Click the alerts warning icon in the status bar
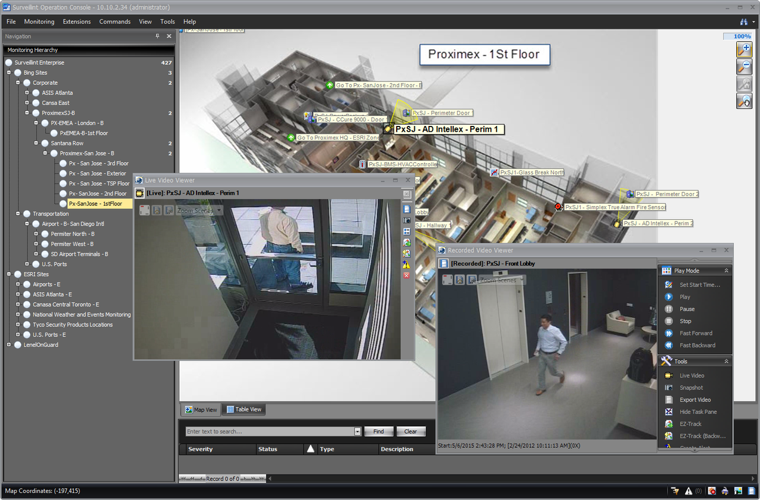The width and height of the screenshot is (760, 500). 688,491
